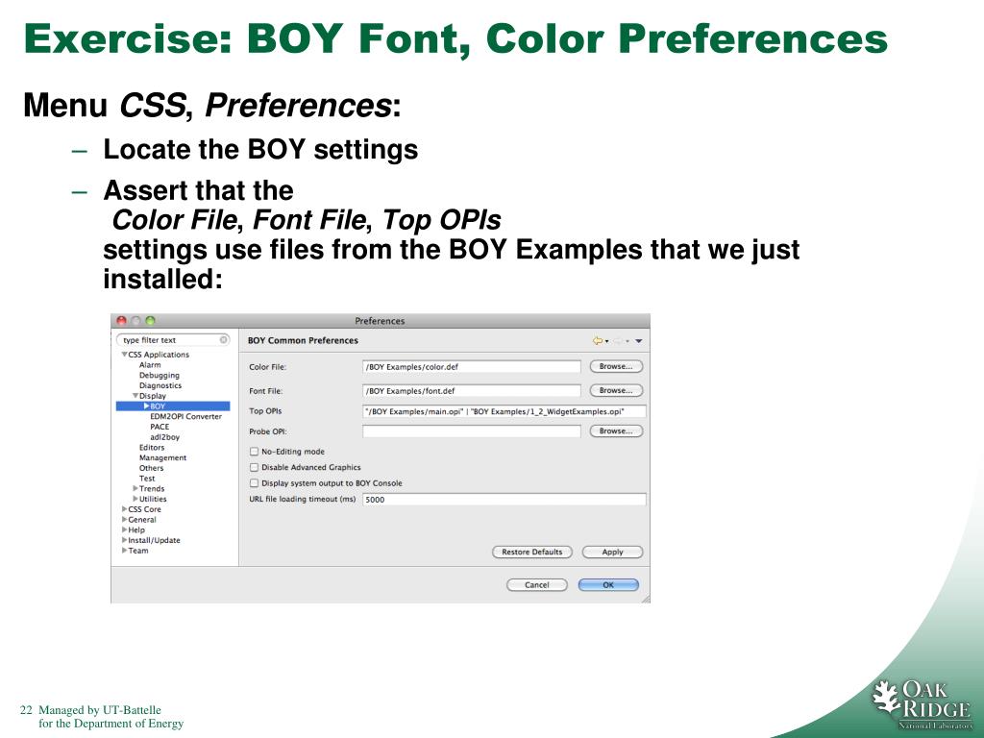Click the Top OPIs text field
The height and width of the screenshot is (738, 984).
point(504,411)
